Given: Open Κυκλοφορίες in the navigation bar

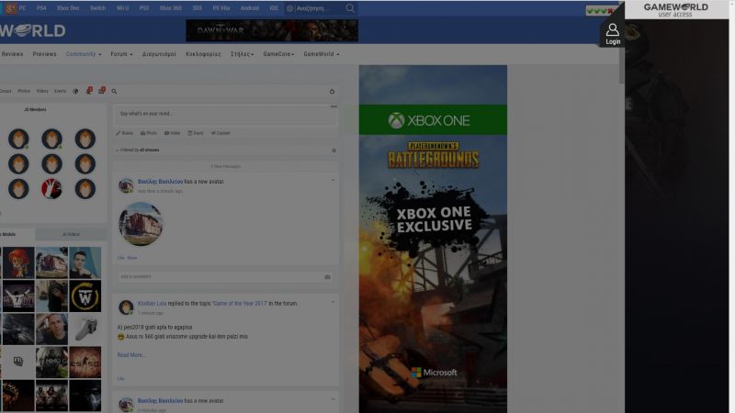Looking at the screenshot, I should [x=203, y=54].
